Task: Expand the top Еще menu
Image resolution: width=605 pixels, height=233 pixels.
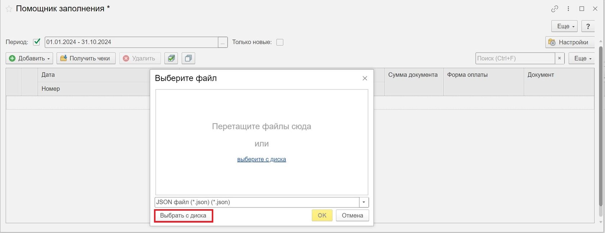Action: click(x=564, y=26)
